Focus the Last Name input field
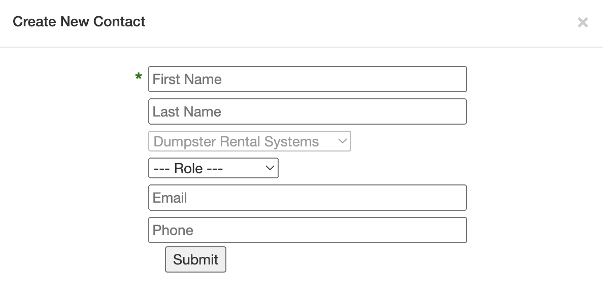This screenshot has width=603, height=304. [307, 111]
